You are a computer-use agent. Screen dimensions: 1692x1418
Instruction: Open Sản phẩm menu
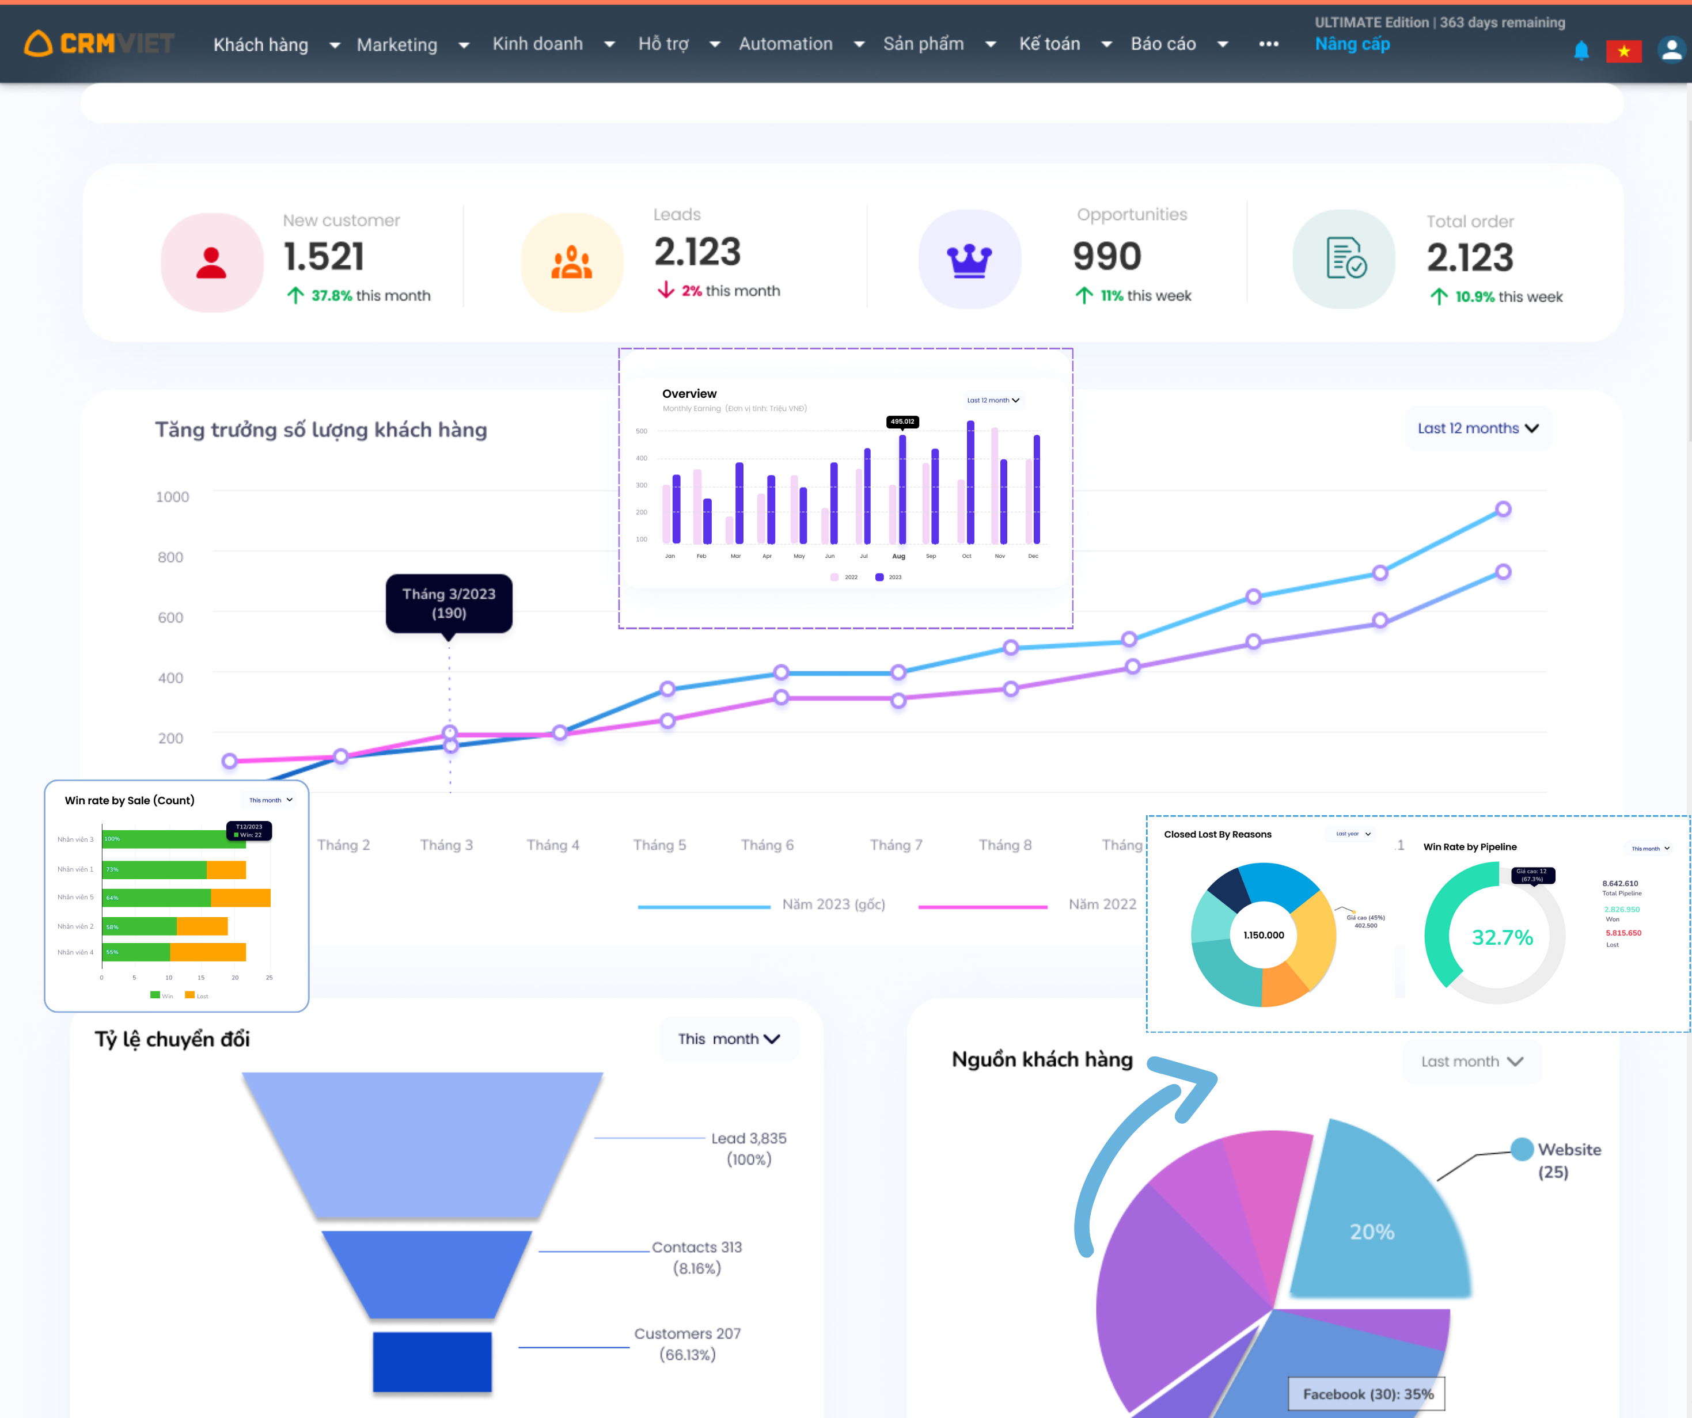click(x=923, y=44)
